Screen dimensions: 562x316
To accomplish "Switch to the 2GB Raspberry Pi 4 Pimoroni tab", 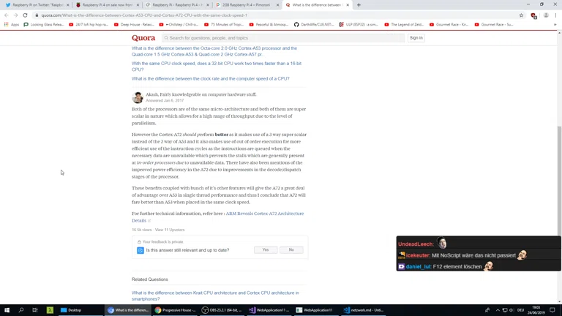I will (245, 5).
